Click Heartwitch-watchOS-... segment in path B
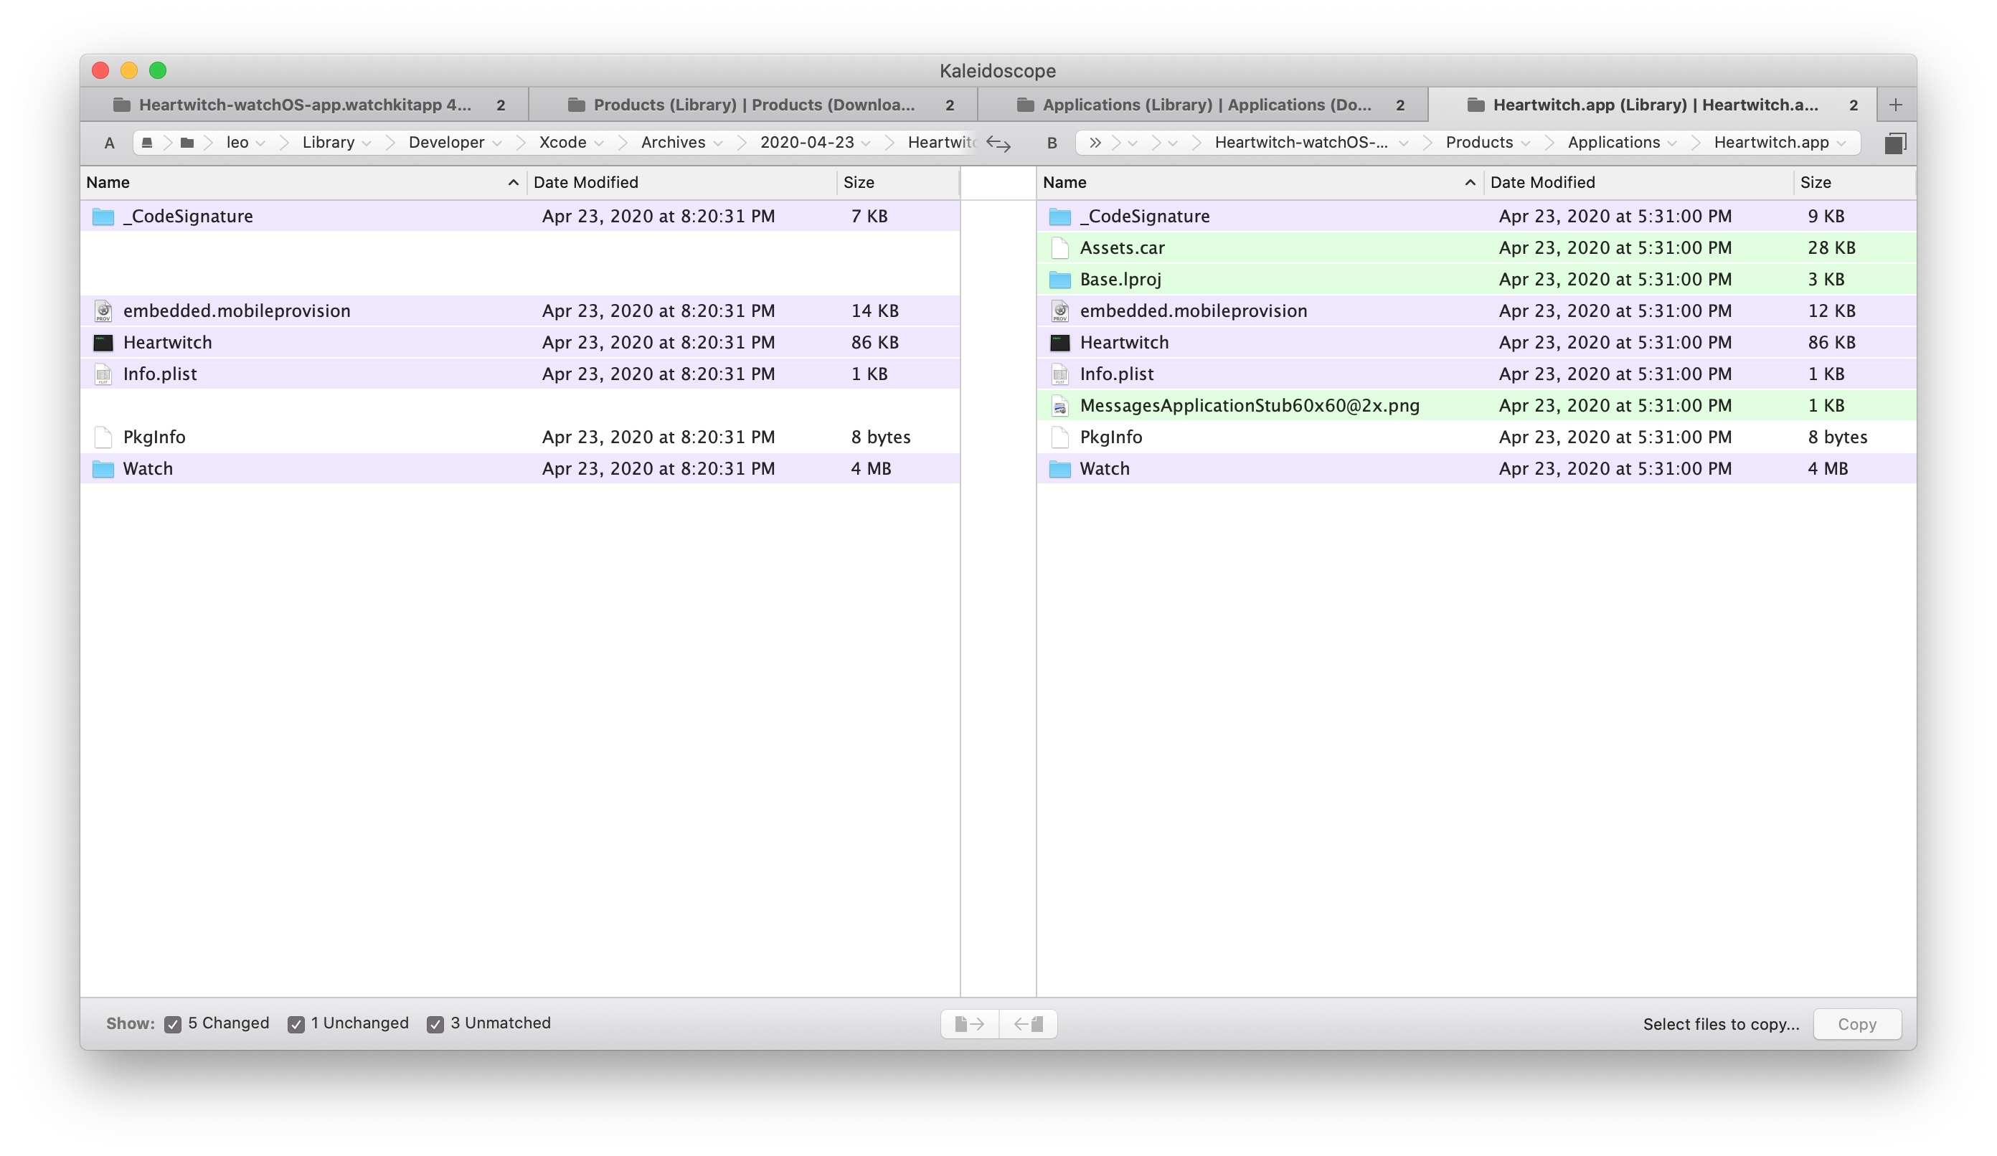This screenshot has height=1156, width=1997. pyautogui.click(x=1301, y=143)
